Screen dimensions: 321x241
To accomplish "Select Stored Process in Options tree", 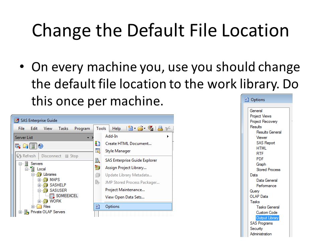I will (x=269, y=170).
